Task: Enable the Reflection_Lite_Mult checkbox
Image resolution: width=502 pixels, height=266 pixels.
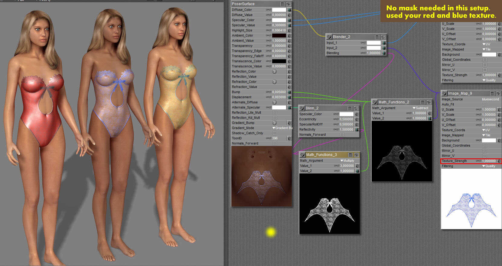Action: 275,112
